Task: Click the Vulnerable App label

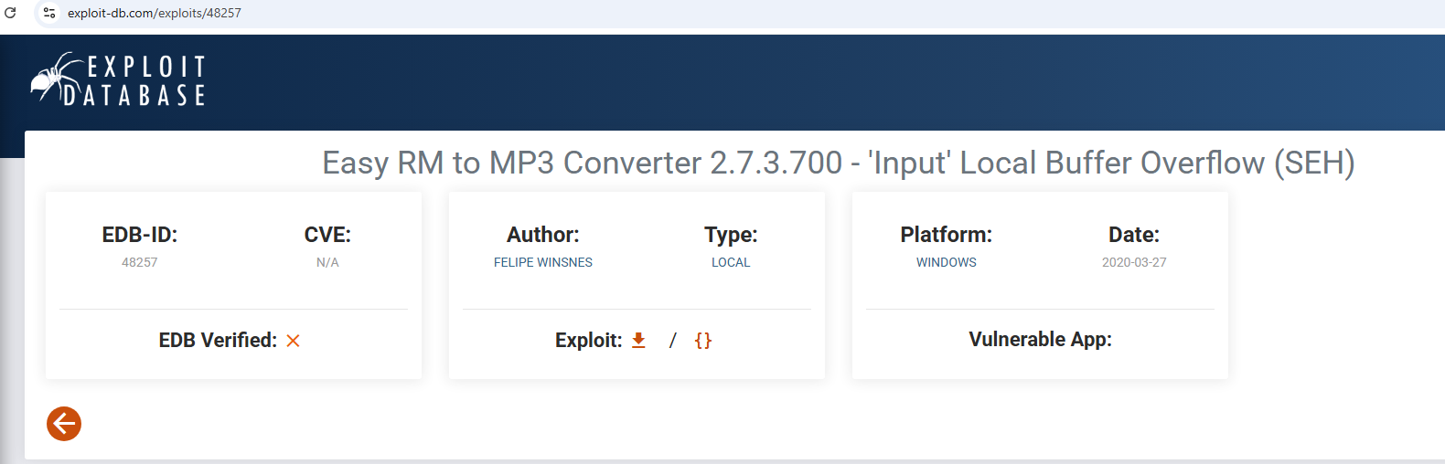Action: click(x=1040, y=340)
